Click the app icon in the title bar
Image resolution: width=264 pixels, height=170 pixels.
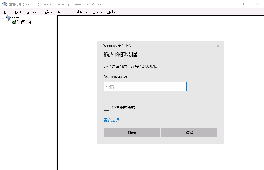pyautogui.click(x=4, y=4)
